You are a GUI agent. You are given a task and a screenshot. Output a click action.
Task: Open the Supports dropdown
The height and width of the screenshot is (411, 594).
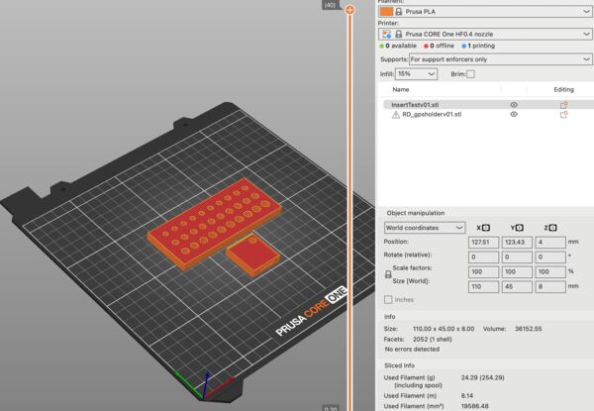click(500, 59)
